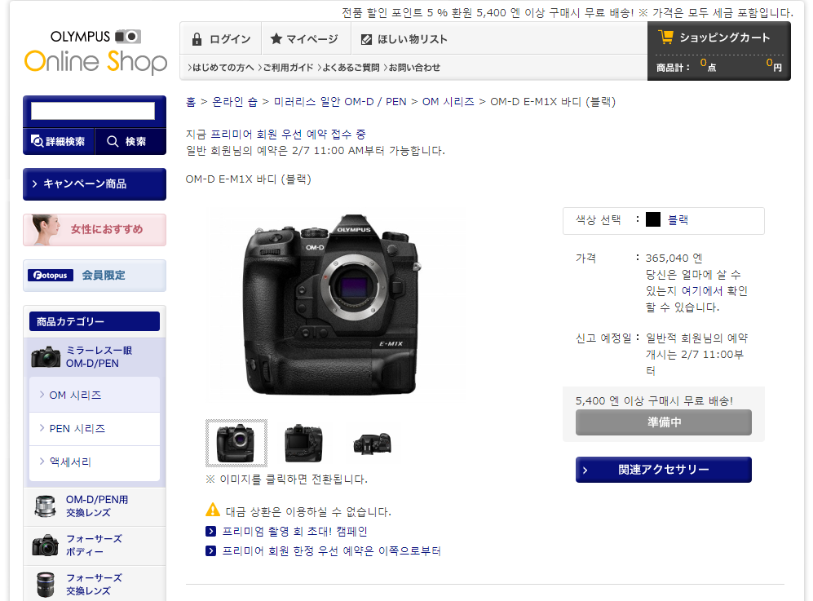
Task: Click the arrow icon beside 프리미엄 촬영 회 초대 link
Action: coord(210,531)
